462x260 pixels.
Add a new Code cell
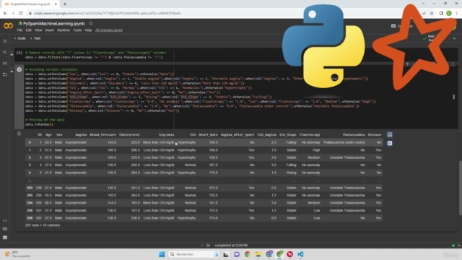[19, 38]
